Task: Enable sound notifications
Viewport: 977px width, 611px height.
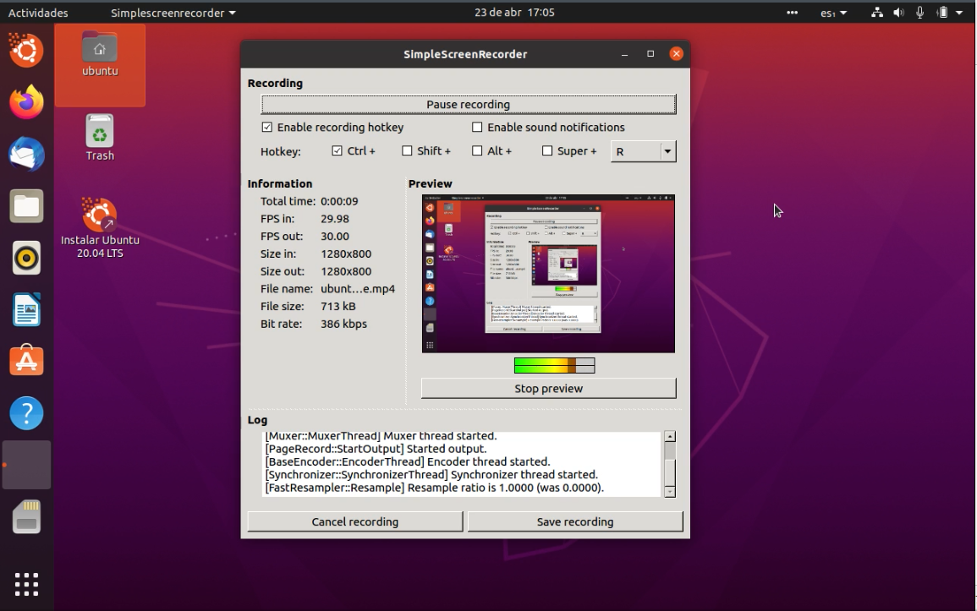Action: (x=478, y=127)
